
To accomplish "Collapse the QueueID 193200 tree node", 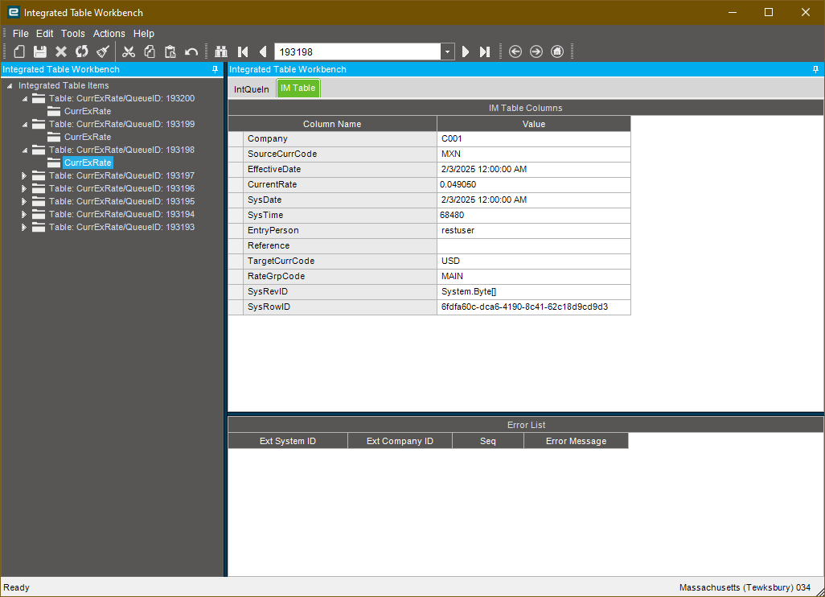I will (24, 99).
